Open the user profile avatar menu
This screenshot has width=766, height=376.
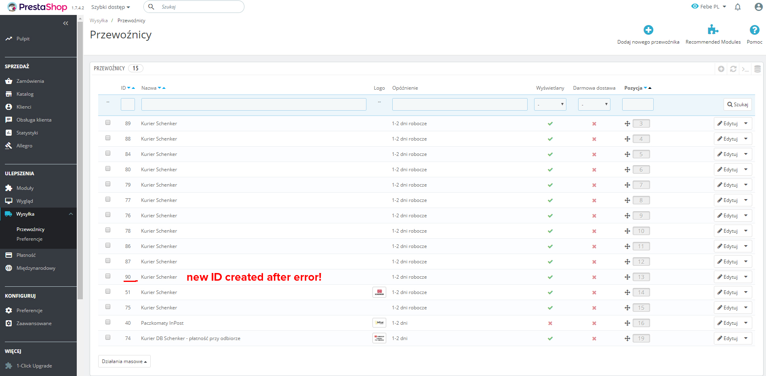pos(759,7)
